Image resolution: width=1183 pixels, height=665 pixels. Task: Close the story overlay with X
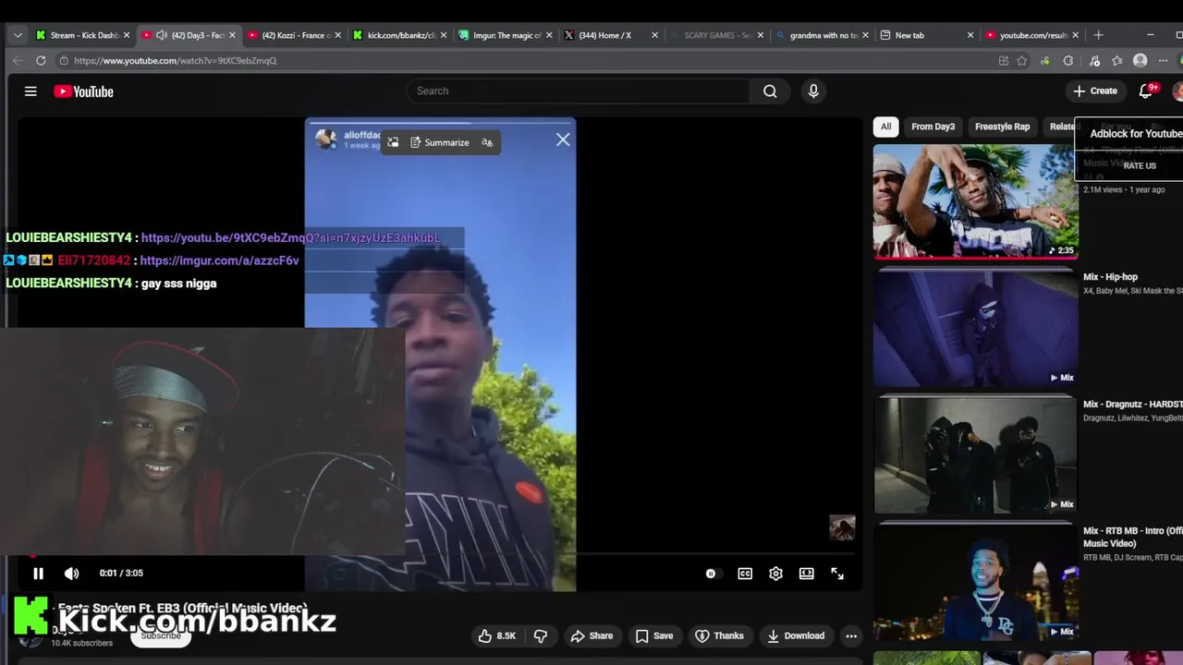[x=563, y=139]
